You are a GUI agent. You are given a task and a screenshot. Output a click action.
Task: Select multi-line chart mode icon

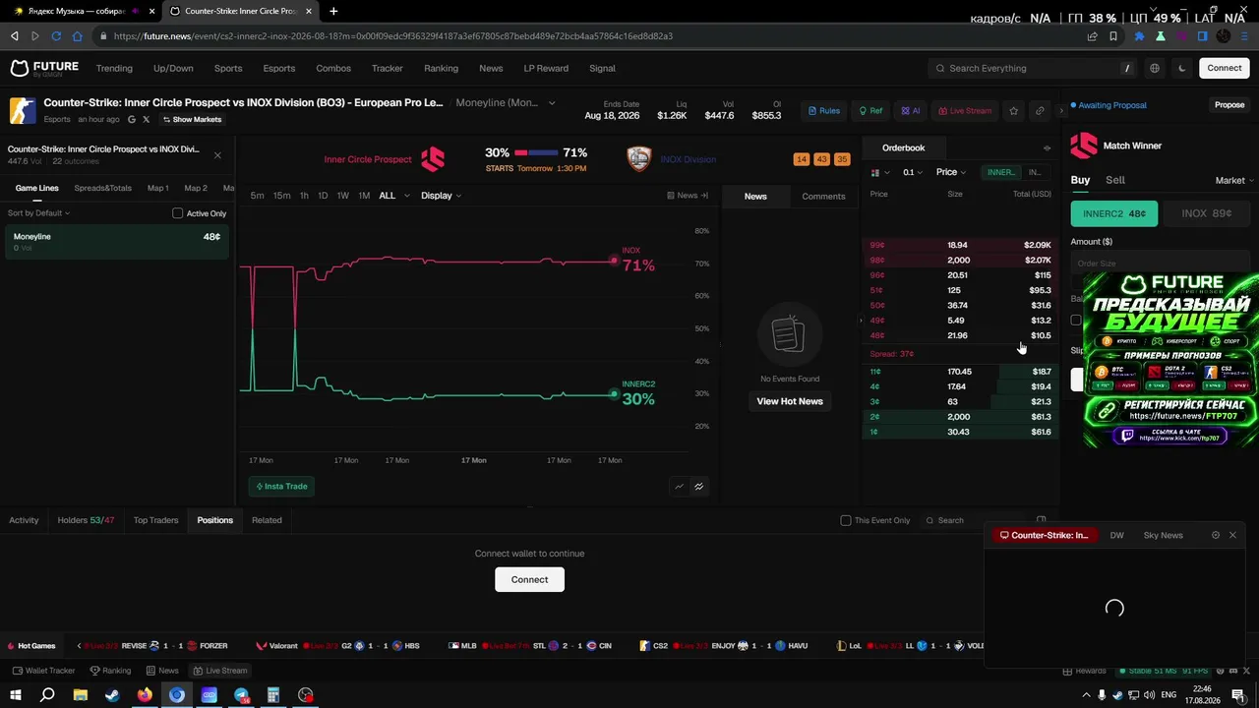(x=699, y=486)
